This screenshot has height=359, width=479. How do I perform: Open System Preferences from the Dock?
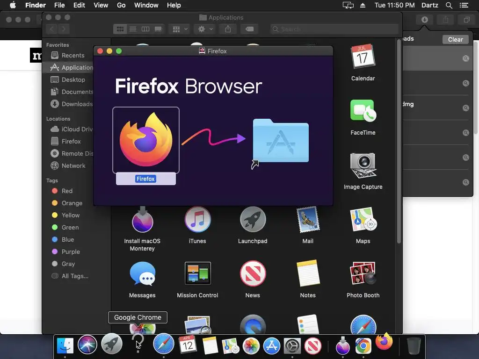[292, 346]
